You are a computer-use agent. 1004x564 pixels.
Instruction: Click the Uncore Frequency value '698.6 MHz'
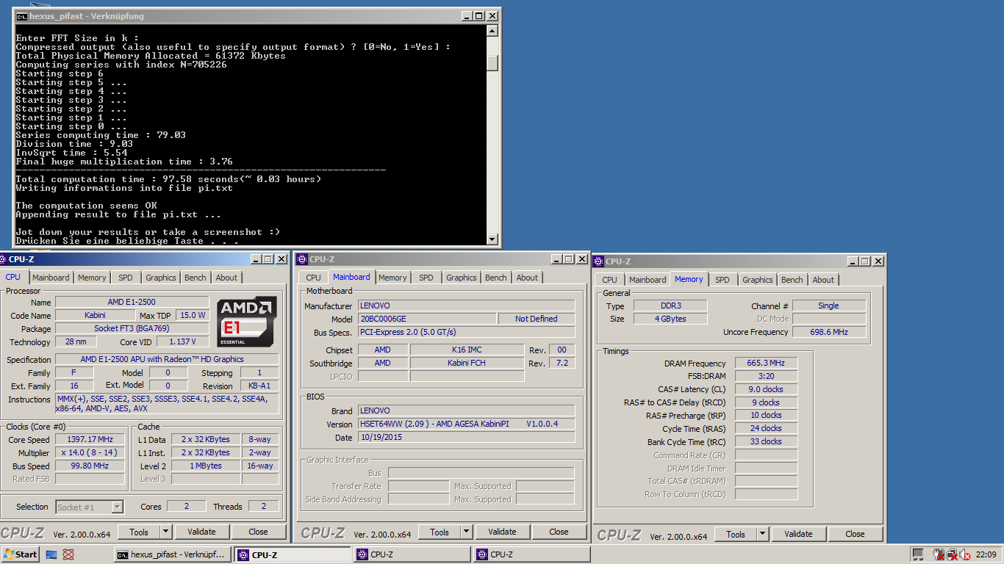[829, 332]
